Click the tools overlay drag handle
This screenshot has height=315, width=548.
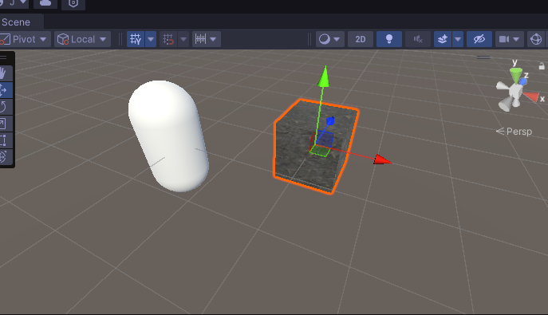(x=3, y=57)
